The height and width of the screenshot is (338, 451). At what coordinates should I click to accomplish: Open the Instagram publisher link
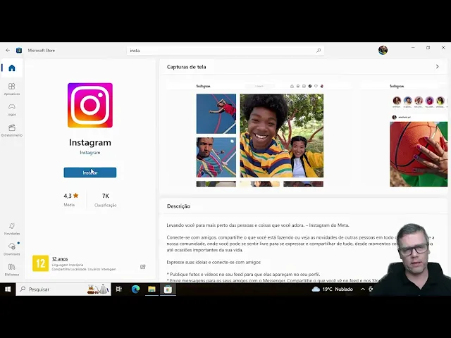(90, 153)
